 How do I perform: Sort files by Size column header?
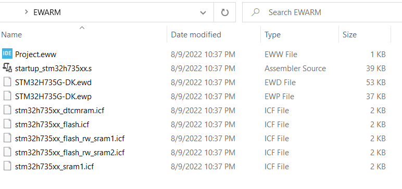click(x=349, y=34)
